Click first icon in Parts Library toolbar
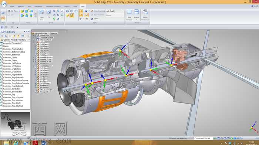The height and width of the screenshot is (145, 259). [2, 36]
